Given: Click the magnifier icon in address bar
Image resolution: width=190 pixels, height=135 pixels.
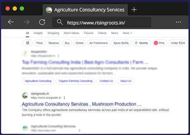Looking at the screenshot, I should click(60, 22).
